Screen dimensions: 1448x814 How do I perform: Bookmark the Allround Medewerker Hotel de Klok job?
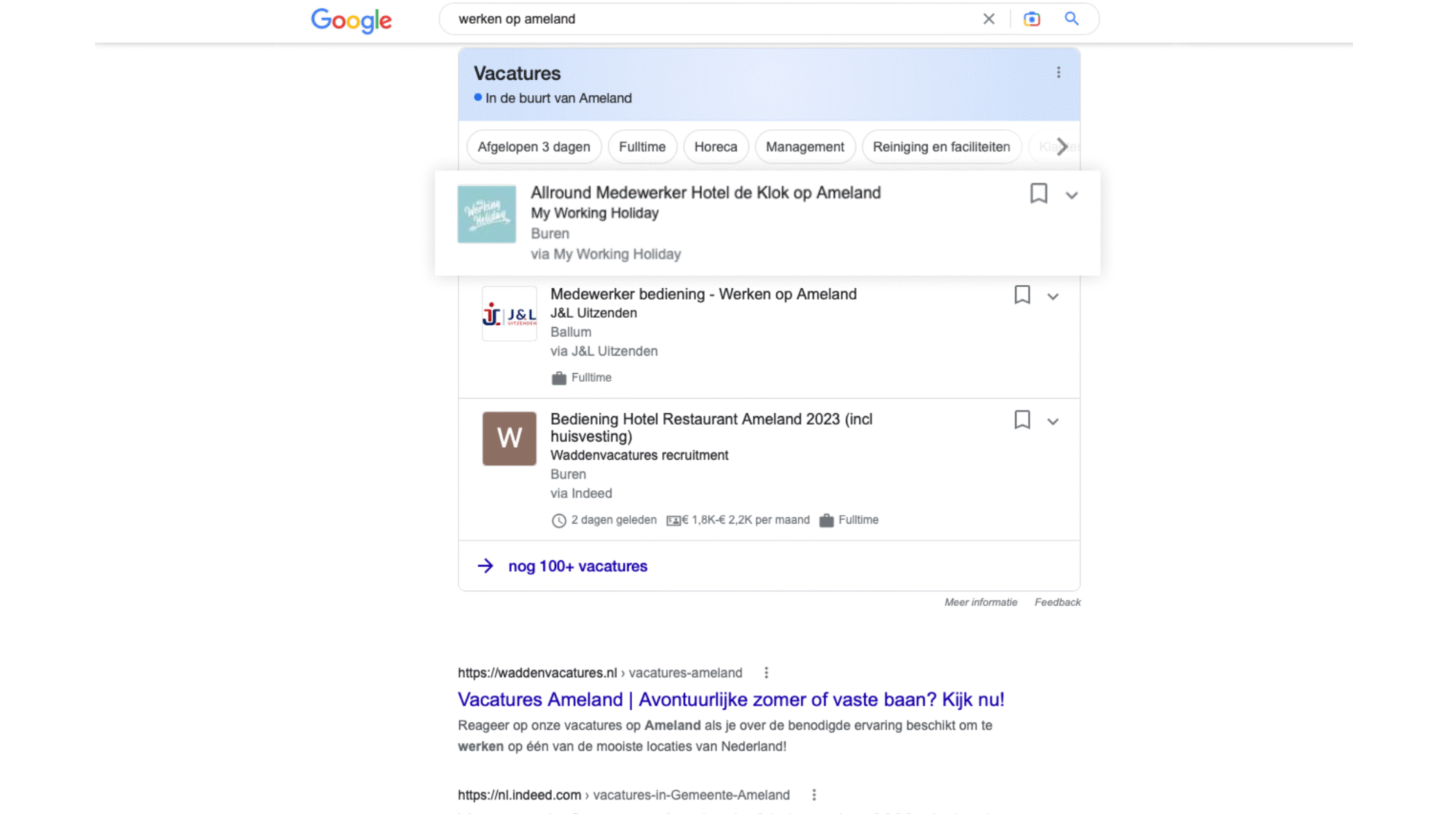(1038, 194)
